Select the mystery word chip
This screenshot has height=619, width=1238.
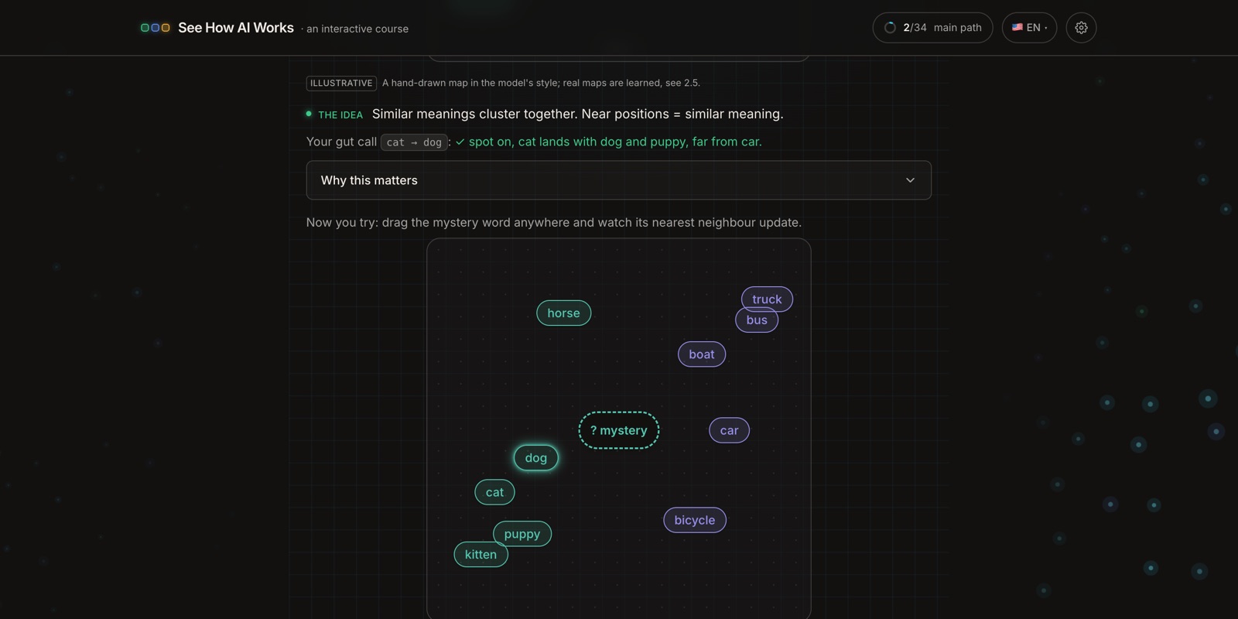point(619,430)
